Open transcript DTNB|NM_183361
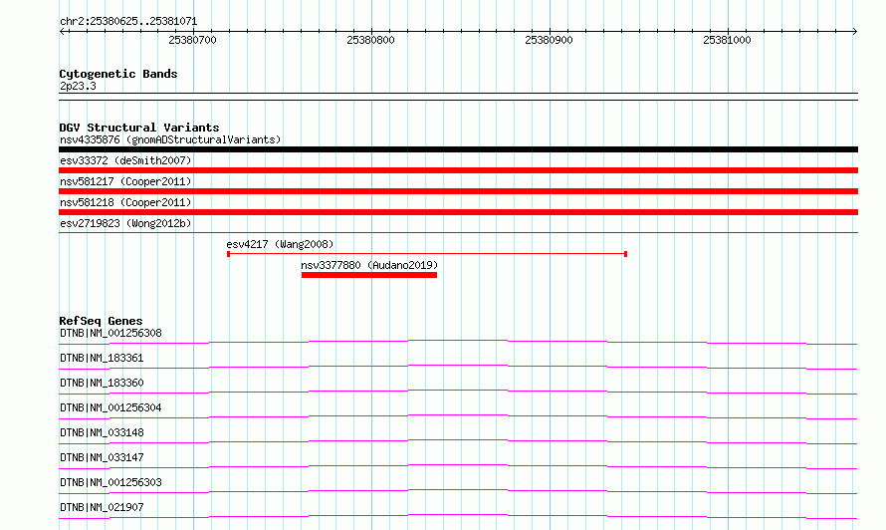The width and height of the screenshot is (886, 530). point(102,358)
